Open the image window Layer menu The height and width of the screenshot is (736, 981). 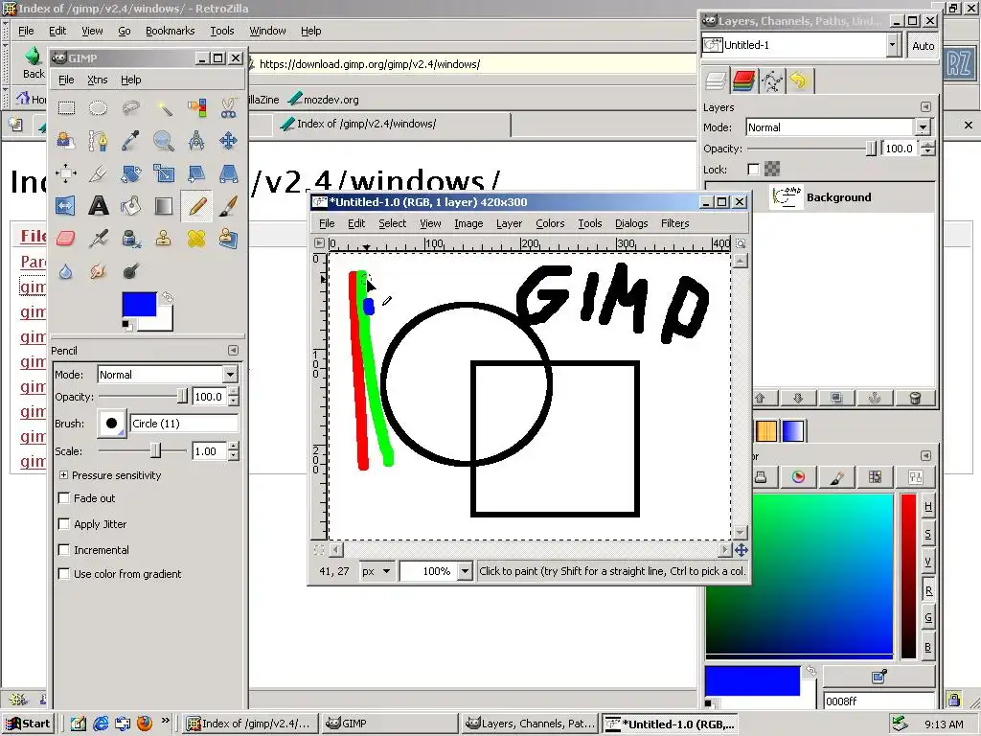pos(509,223)
